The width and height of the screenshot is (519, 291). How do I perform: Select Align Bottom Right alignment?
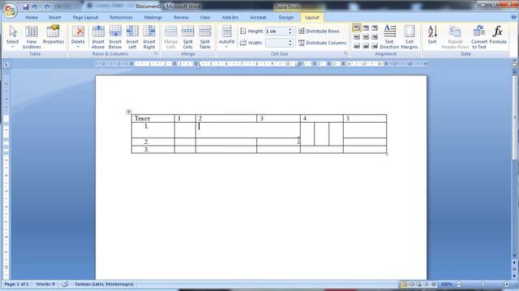375,46
